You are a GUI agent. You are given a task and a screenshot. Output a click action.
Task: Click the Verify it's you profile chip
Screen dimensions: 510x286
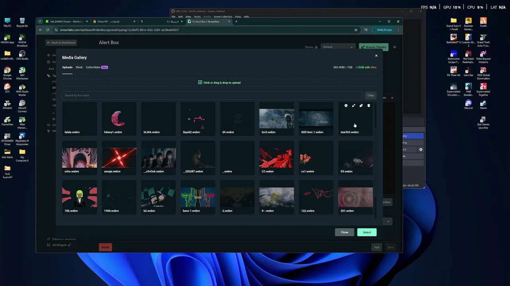click(x=382, y=30)
